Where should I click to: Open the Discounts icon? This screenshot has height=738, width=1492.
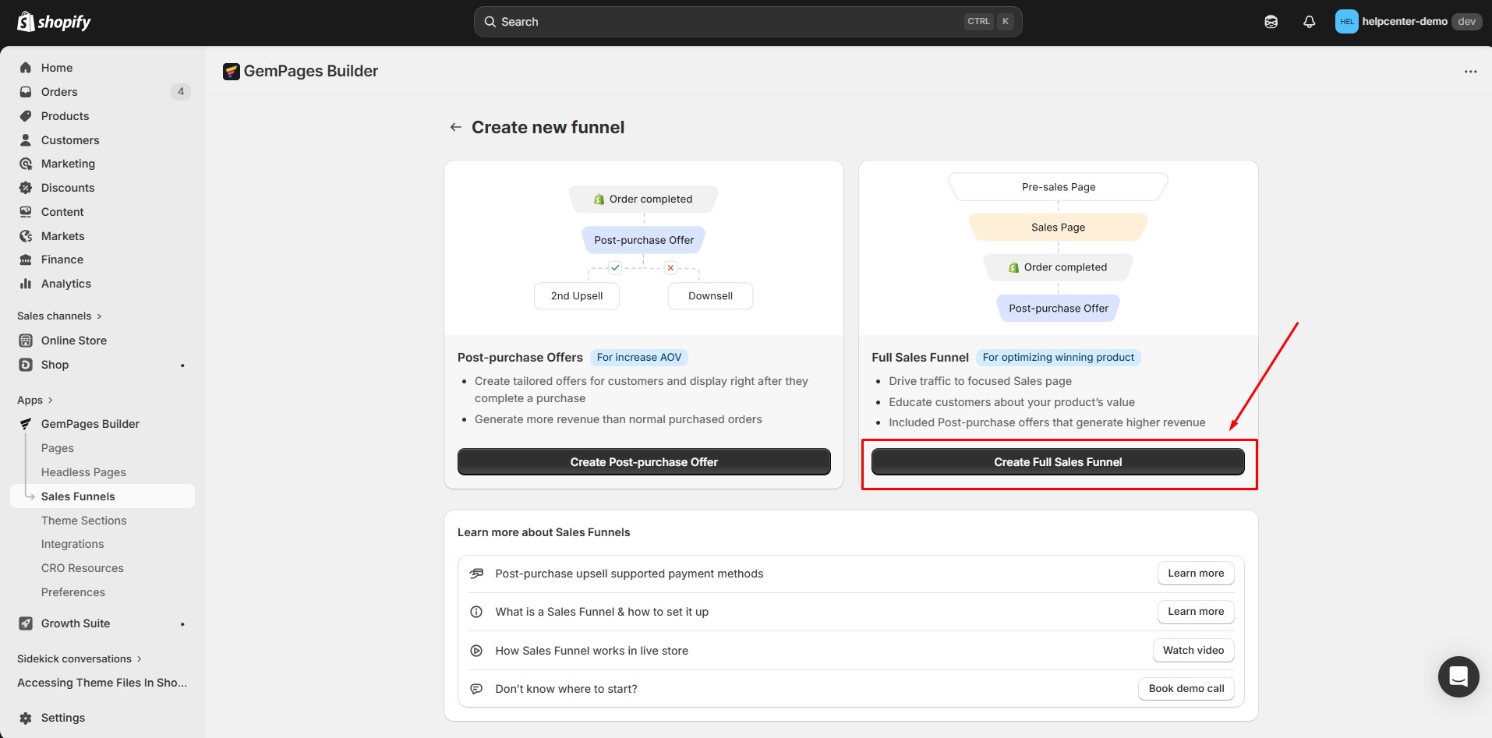(26, 188)
